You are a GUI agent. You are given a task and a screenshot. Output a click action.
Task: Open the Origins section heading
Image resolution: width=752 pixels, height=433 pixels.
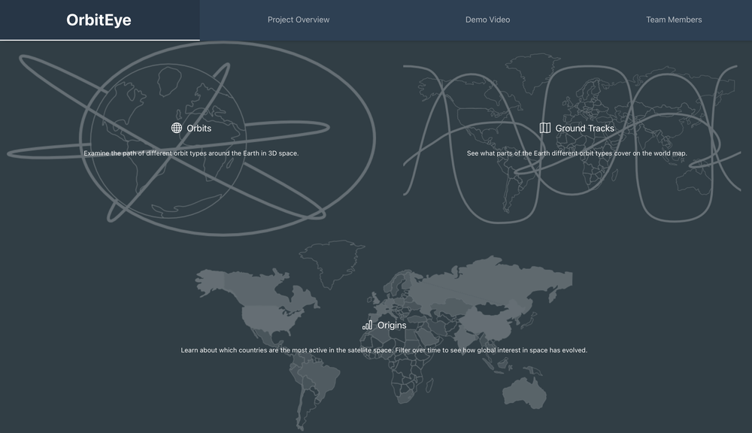click(x=392, y=326)
